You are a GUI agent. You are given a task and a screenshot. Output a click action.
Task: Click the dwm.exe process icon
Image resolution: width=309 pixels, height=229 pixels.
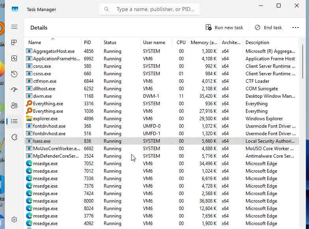point(29,96)
